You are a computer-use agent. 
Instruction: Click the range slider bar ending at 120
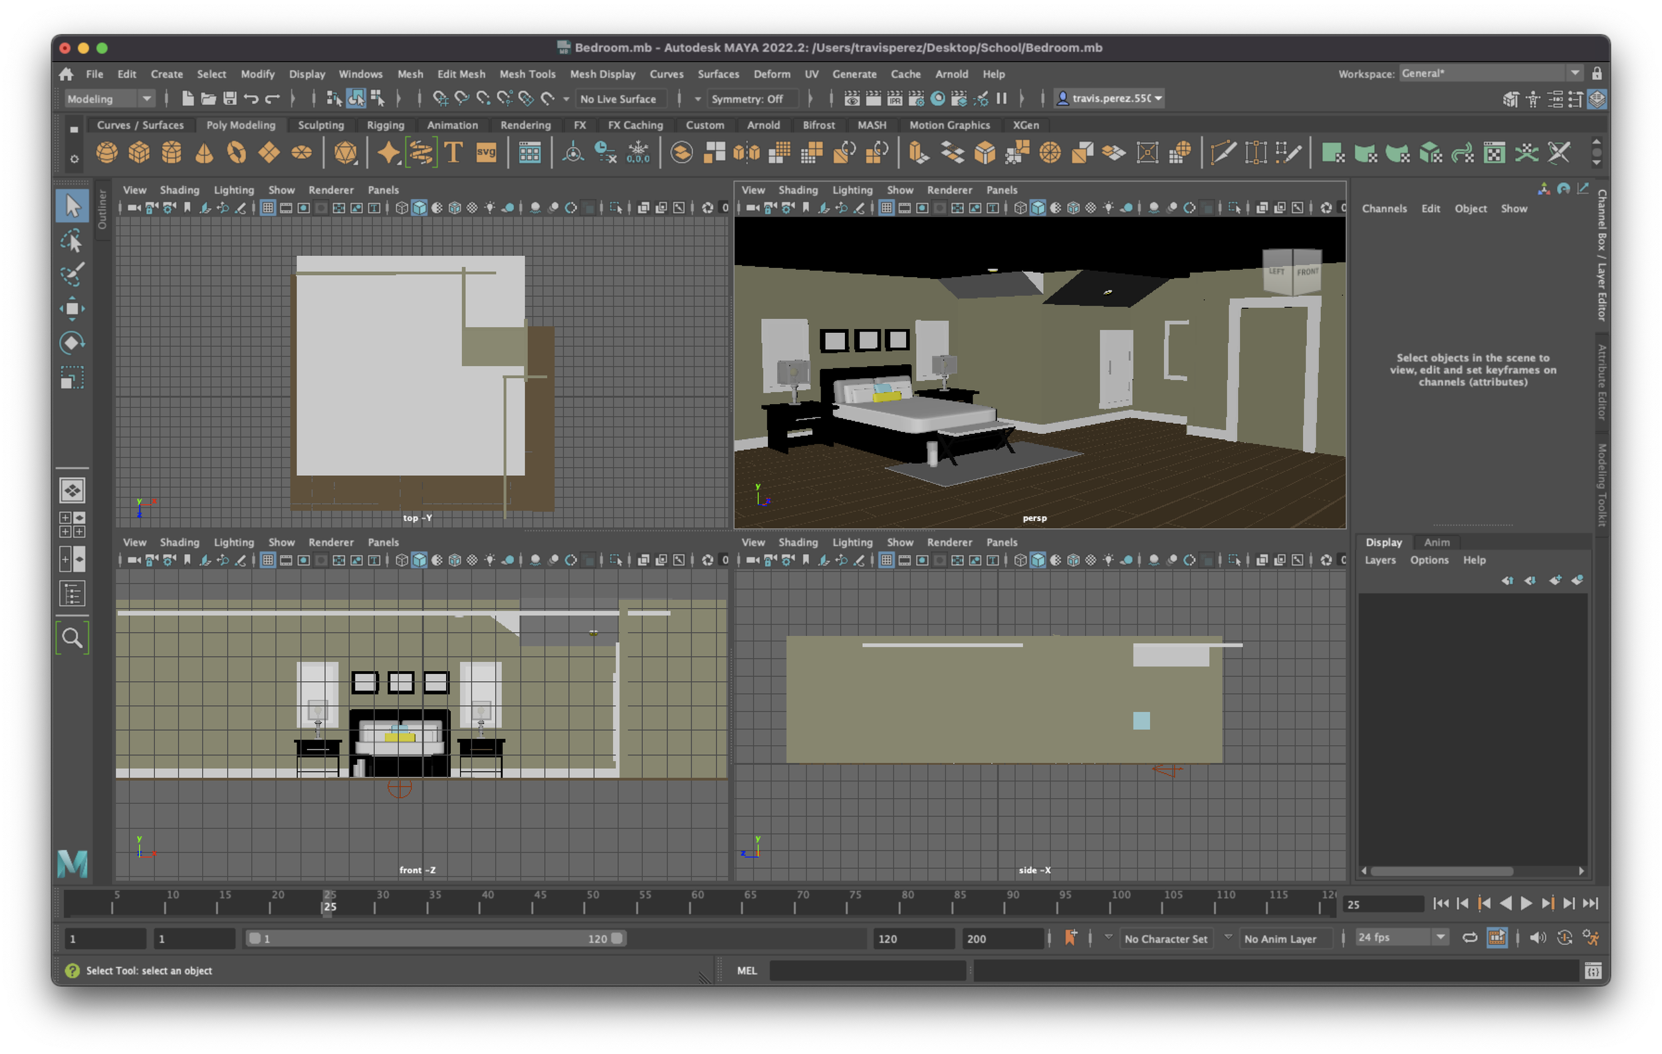click(x=435, y=938)
